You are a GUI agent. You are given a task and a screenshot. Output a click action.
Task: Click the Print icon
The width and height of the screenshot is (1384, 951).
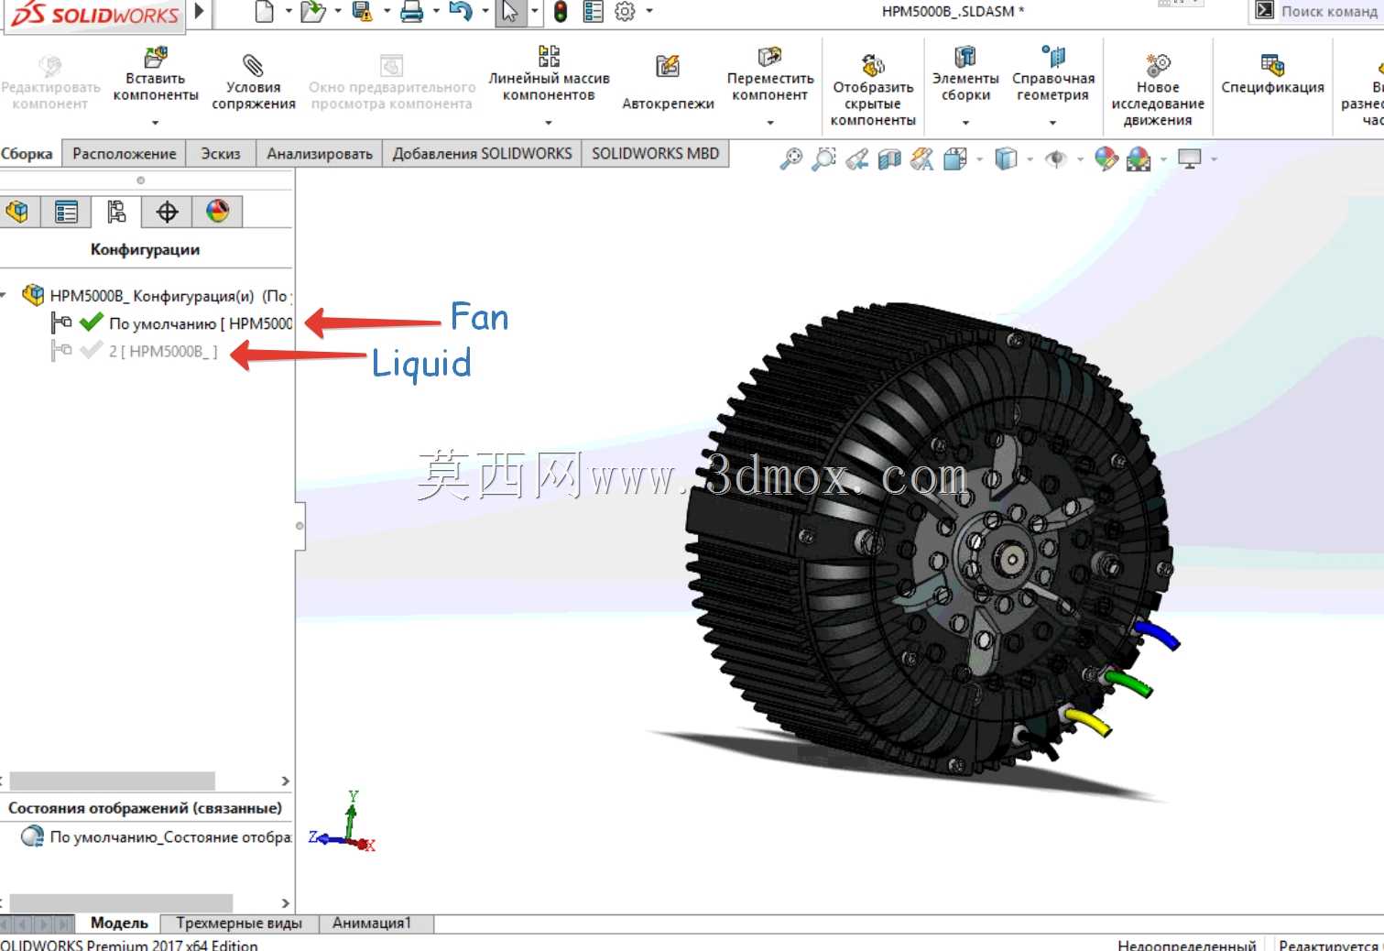[411, 12]
